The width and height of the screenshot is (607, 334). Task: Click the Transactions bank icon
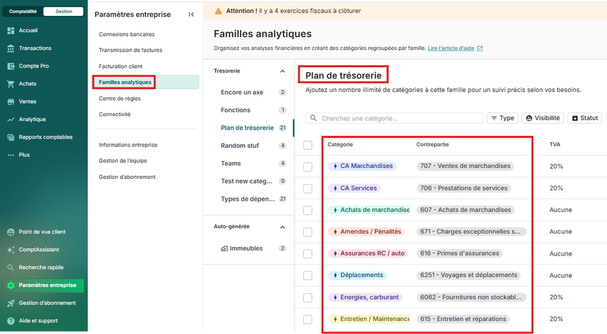point(10,48)
